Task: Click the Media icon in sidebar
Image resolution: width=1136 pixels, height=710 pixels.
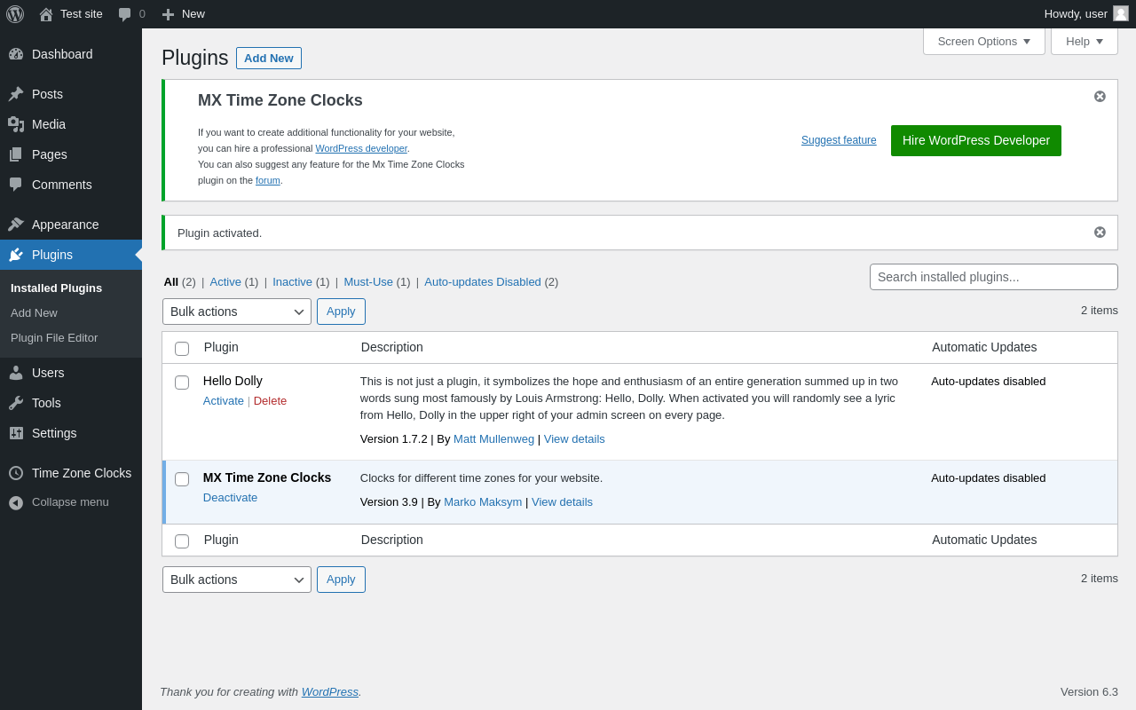Action: point(16,124)
